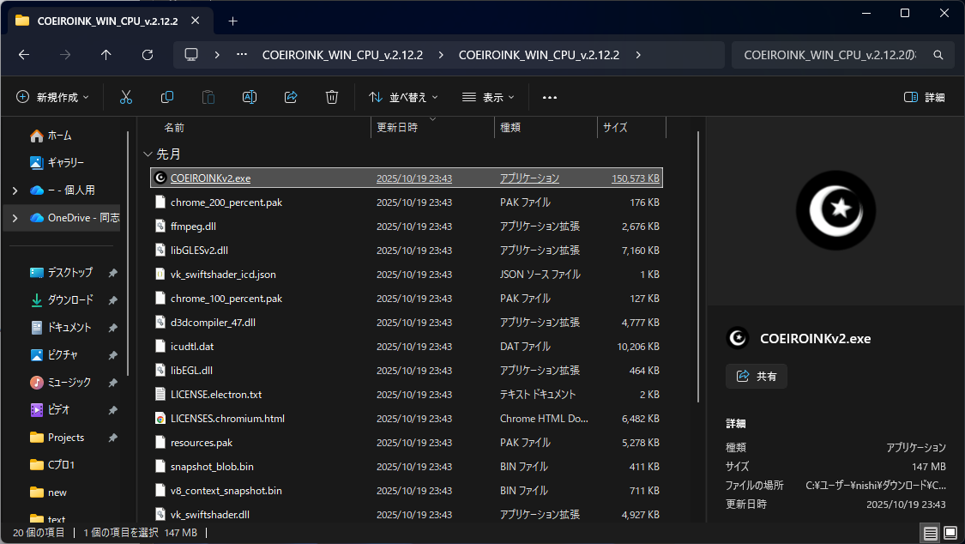Screen dimensions: 965x544
Task: Click the navigation pane scrollbar
Action: 128,252
